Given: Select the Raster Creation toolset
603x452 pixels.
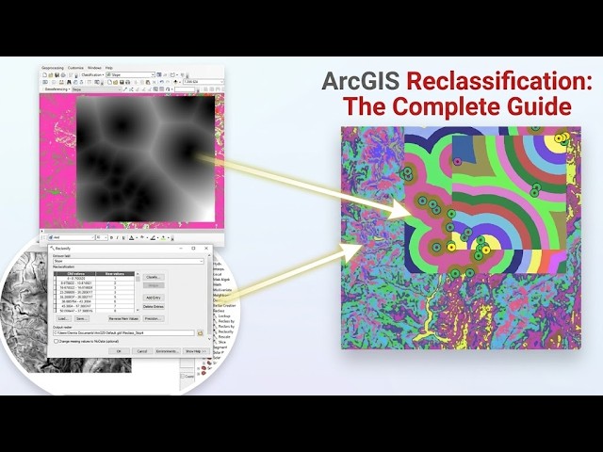Looking at the screenshot, I should click(224, 305).
